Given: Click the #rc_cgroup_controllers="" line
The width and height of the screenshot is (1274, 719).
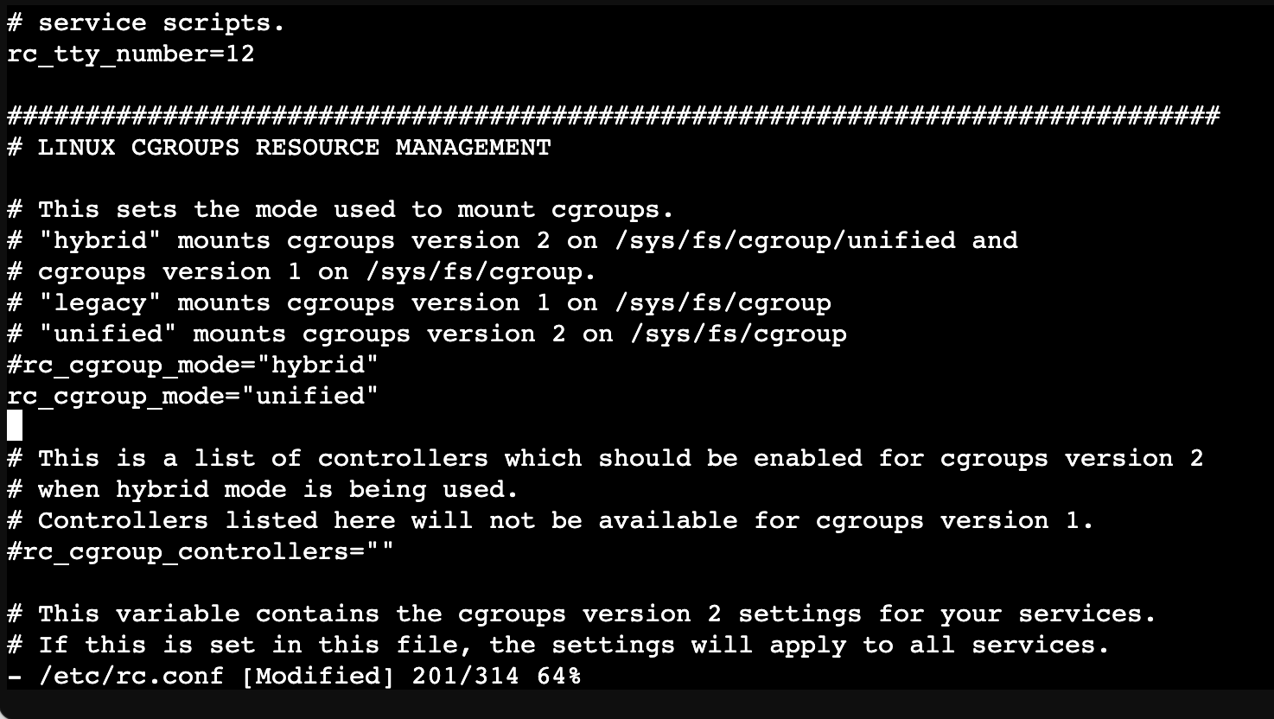Looking at the screenshot, I should 200,552.
